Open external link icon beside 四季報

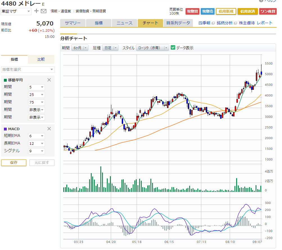tap(213, 23)
